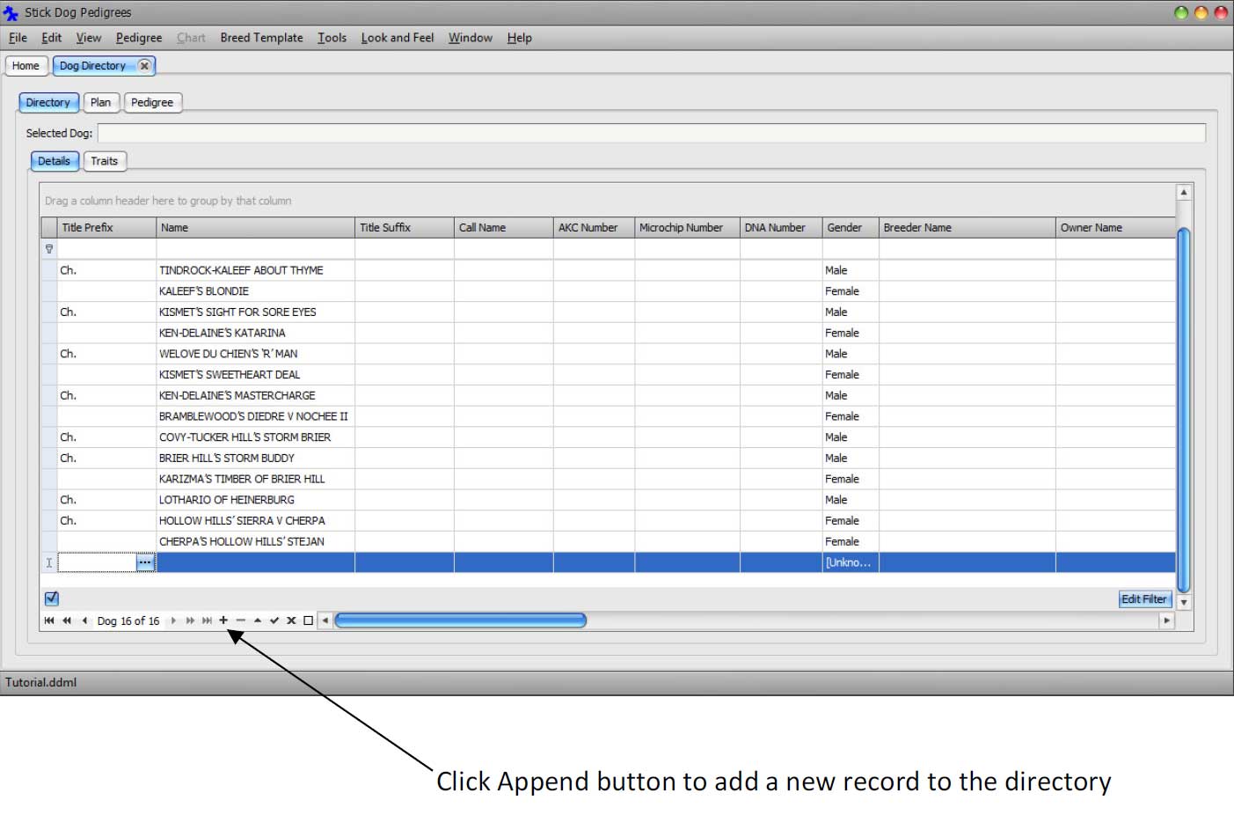
Task: Click the Edit record icon on the navigator
Action: (x=258, y=620)
